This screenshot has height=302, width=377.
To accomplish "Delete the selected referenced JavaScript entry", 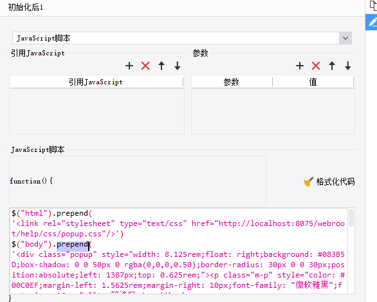I will click(x=145, y=66).
